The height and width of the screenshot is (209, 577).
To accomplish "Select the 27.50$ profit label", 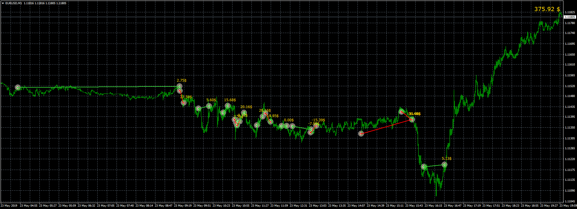I will [x=186, y=97].
